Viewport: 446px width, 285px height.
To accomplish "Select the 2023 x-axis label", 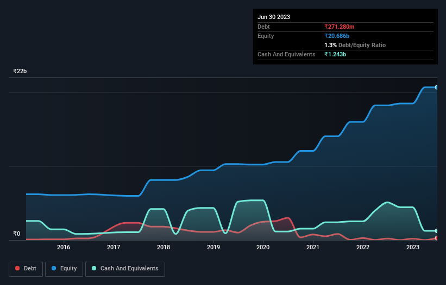I will pos(413,247).
